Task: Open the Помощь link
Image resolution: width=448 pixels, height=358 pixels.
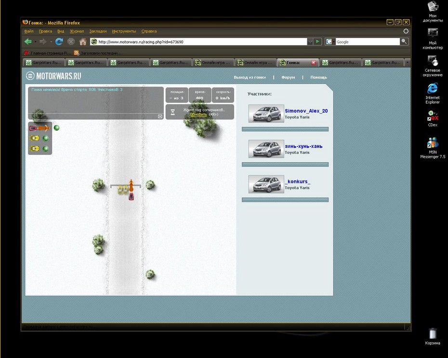Action: [x=318, y=77]
